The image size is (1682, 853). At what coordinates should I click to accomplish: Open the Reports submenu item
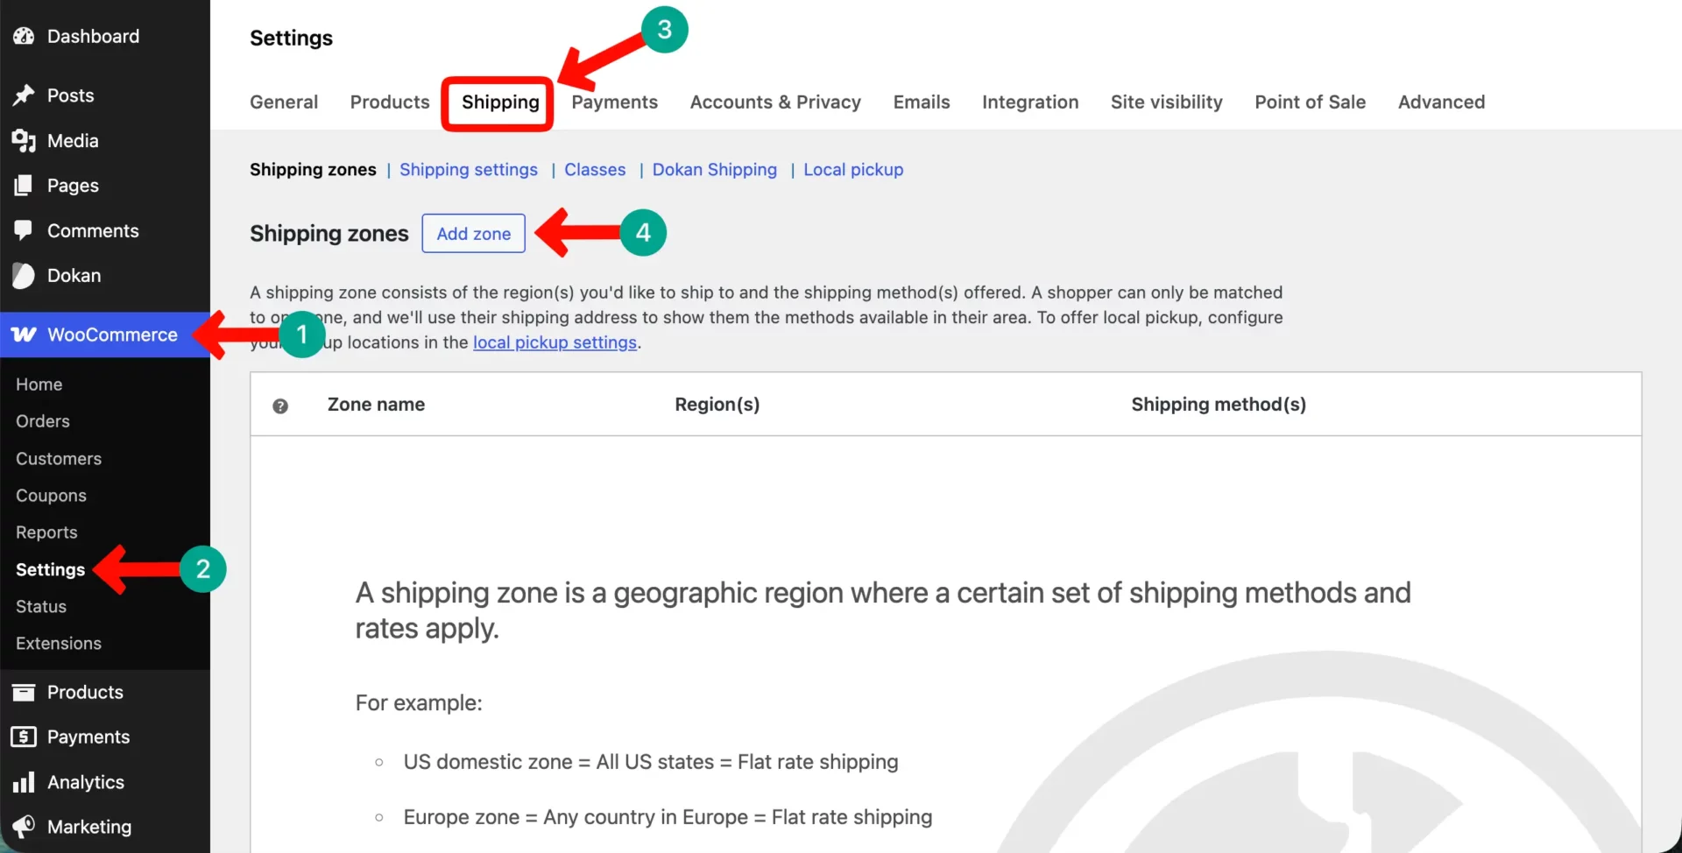click(46, 532)
